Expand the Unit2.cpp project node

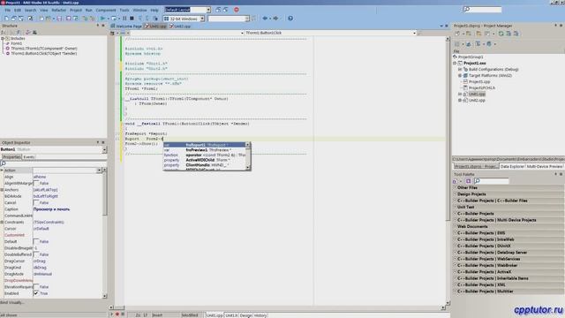(x=460, y=100)
